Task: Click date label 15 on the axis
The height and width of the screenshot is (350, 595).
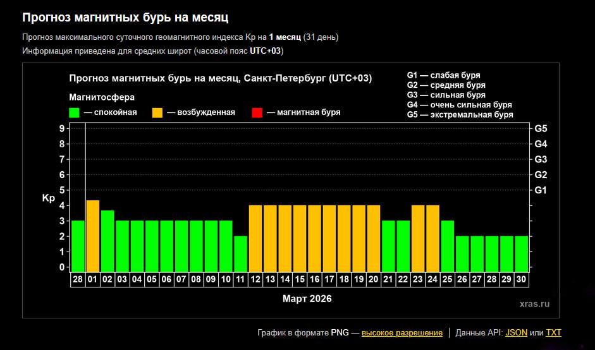Action: [x=300, y=279]
